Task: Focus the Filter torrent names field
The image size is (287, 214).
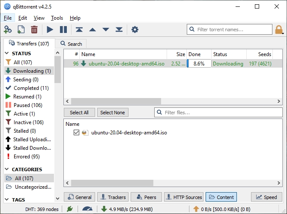Action: 230,30
